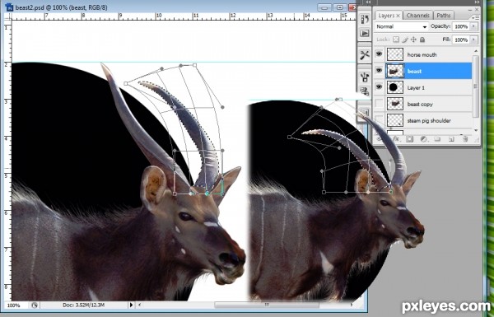Delete layer with trash icon

[465, 139]
